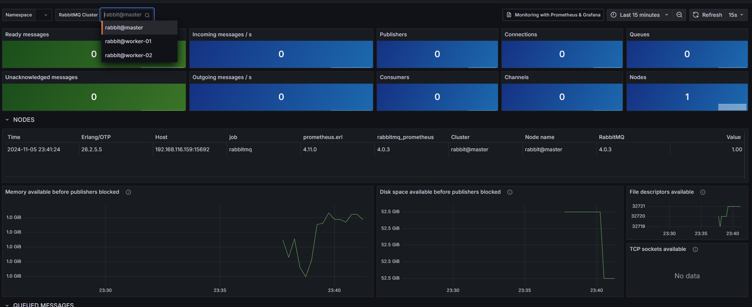This screenshot has width=752, height=307.
Task: Click the document icon beside Monitoring link
Action: click(509, 15)
